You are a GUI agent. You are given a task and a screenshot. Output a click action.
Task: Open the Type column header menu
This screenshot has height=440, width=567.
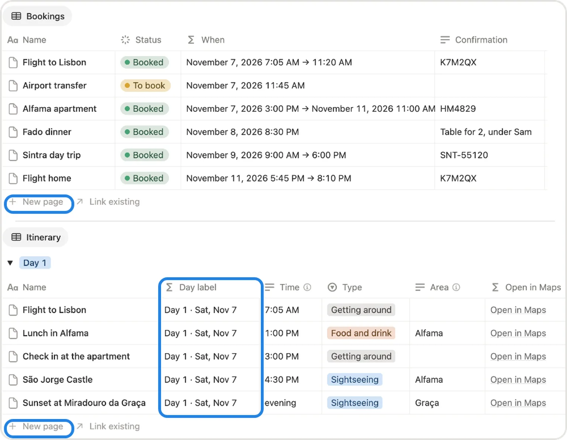[x=345, y=287]
